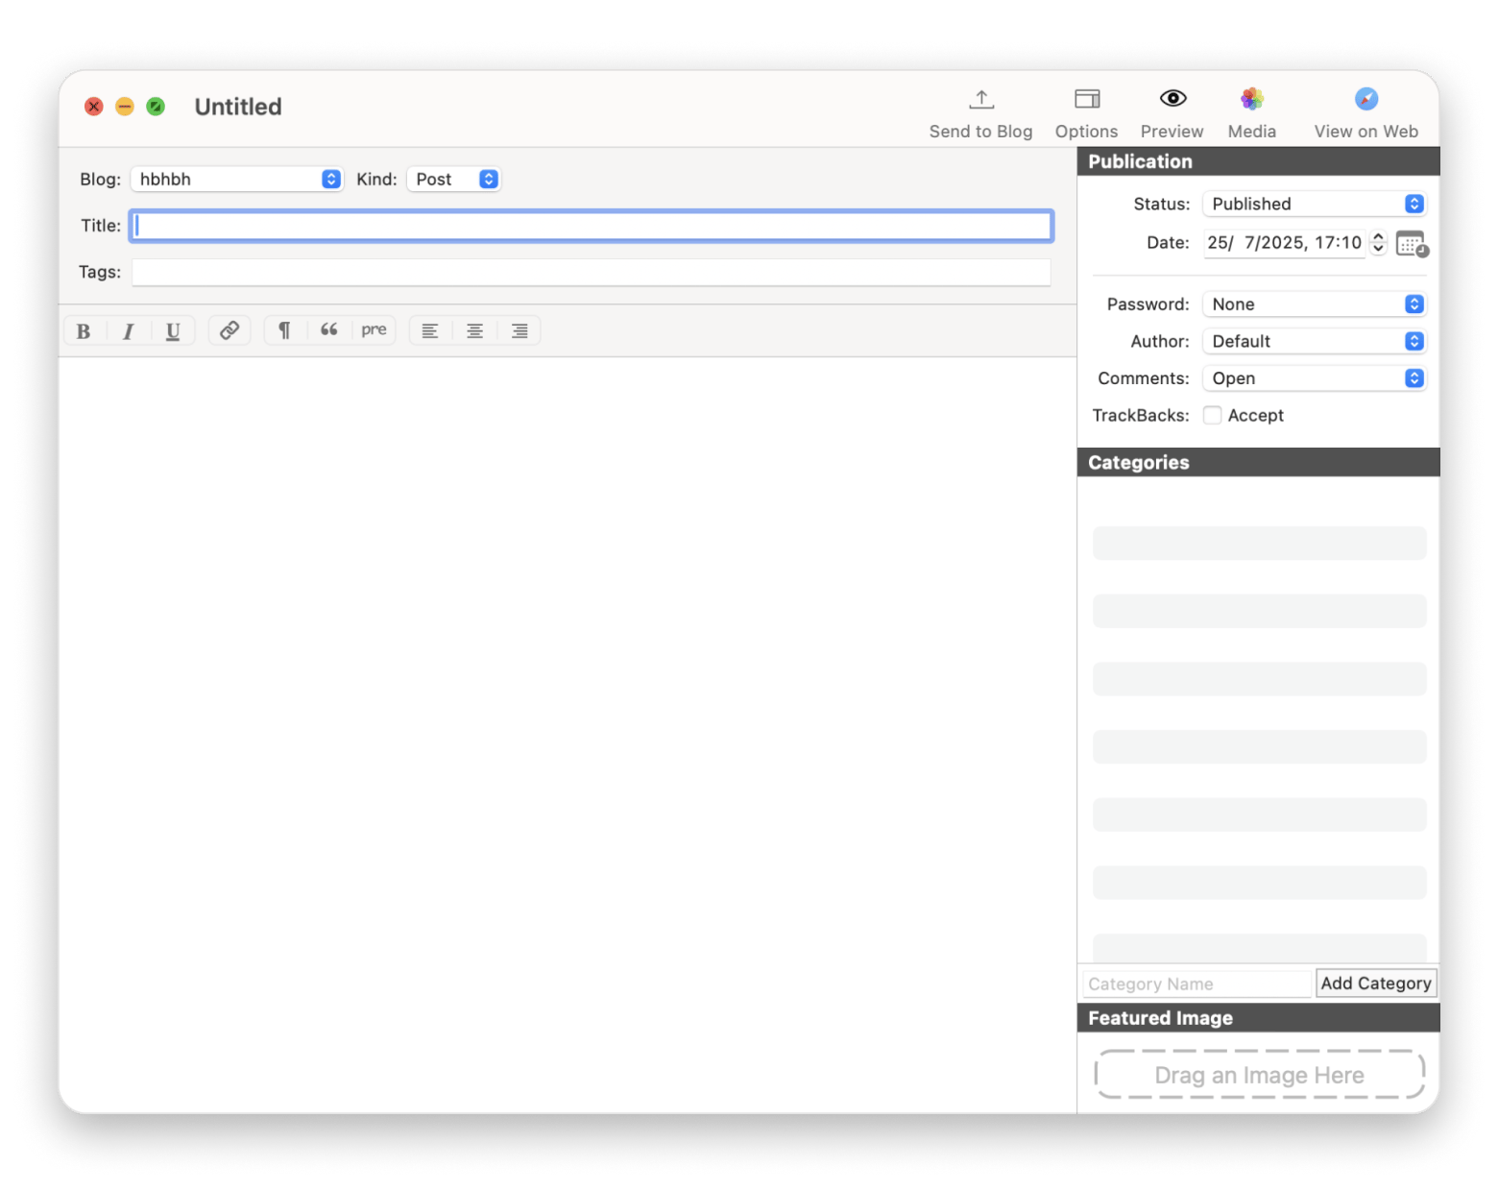Click into the Tags input field
Image resolution: width=1498 pixels, height=1191 pixels.
(591, 273)
